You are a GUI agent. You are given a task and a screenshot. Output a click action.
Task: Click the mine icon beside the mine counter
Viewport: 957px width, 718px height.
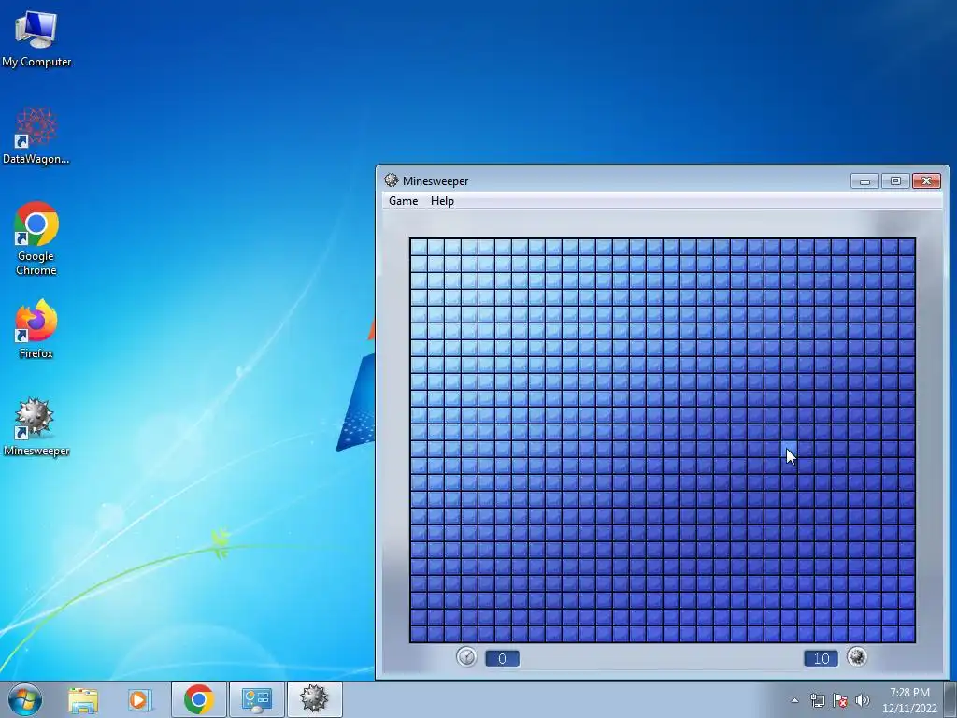tap(857, 657)
